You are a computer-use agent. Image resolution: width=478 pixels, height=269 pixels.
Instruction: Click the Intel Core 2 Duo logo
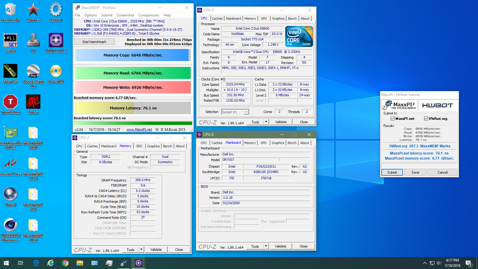point(300,36)
